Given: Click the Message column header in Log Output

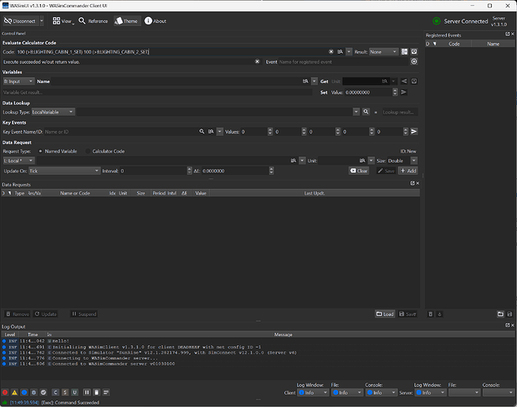Looking at the screenshot, I should tap(283, 335).
